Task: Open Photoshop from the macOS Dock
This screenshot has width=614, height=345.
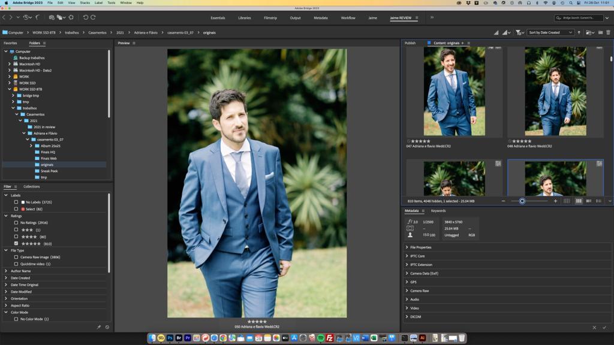Action: click(x=169, y=337)
